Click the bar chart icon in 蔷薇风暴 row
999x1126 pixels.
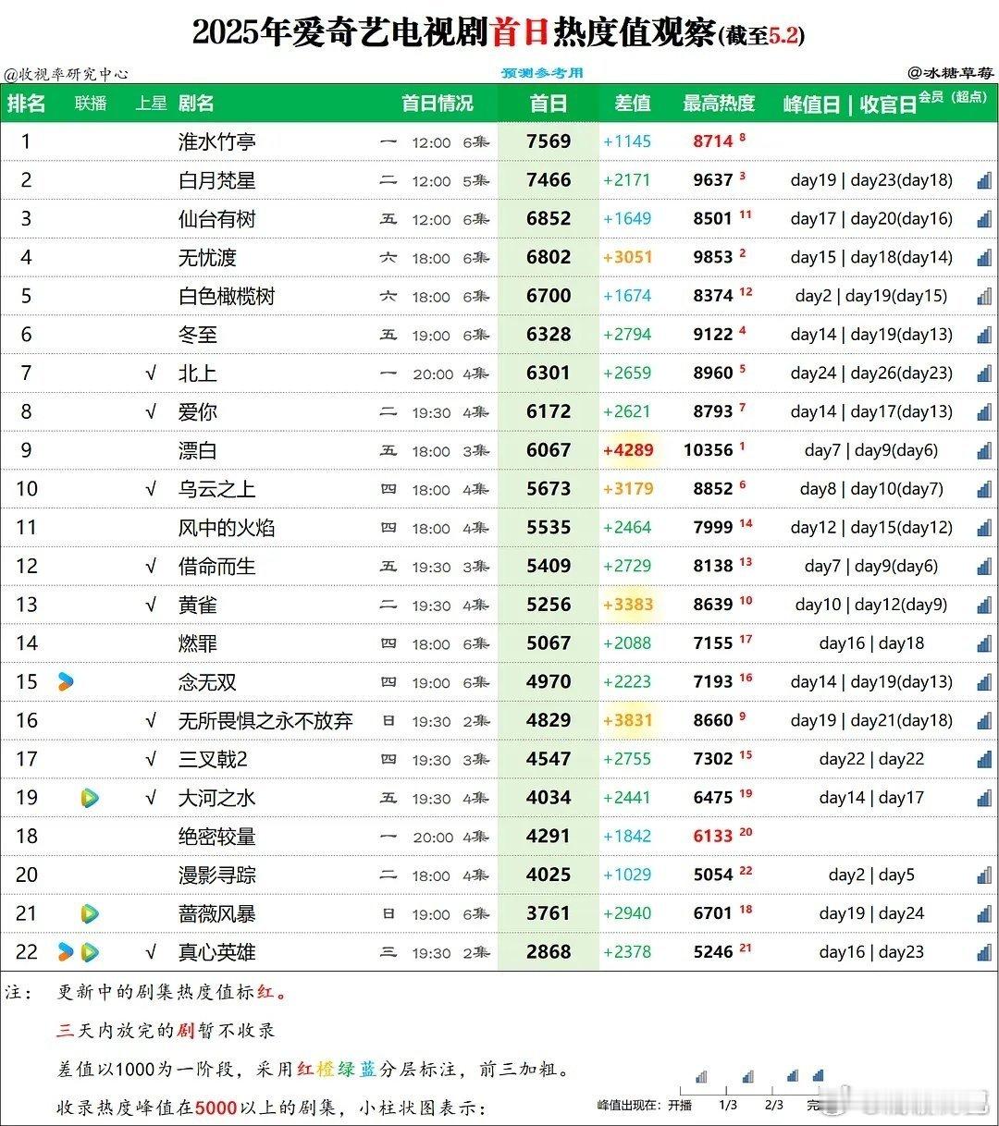click(x=984, y=914)
